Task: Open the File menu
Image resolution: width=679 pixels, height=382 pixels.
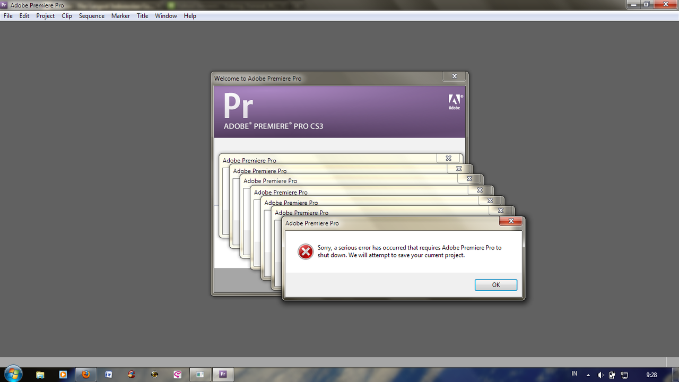Action: tap(8, 16)
